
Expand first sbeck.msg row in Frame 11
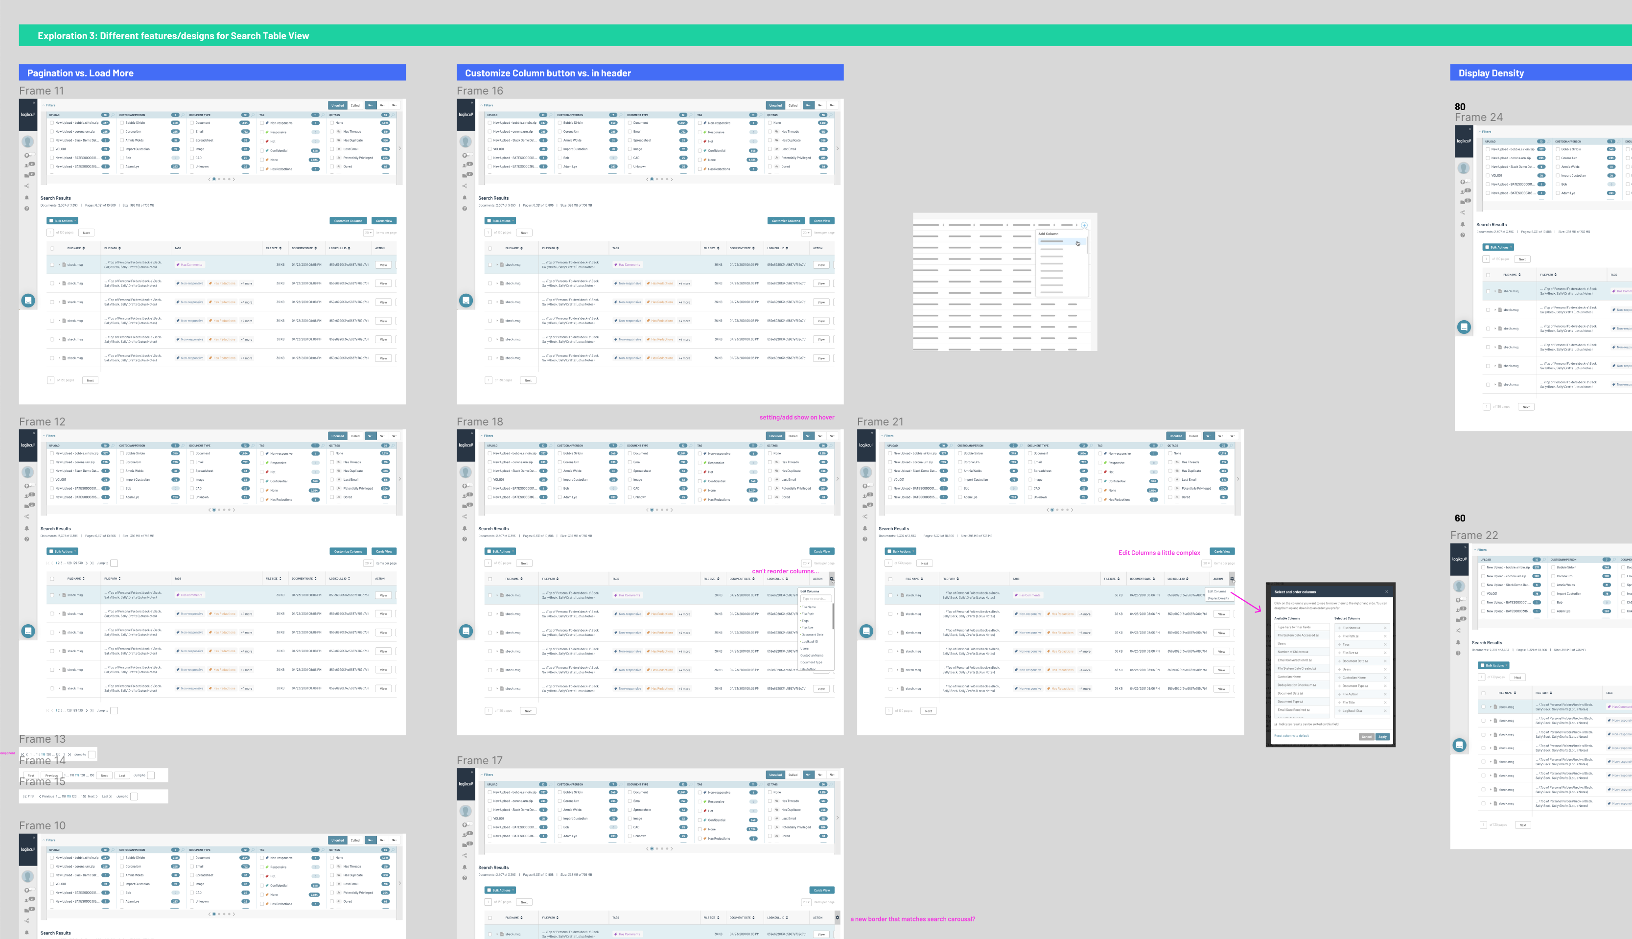click(x=59, y=264)
